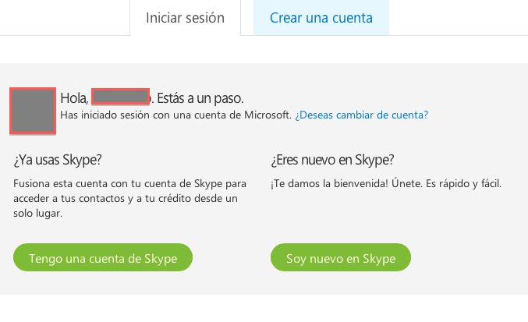Click the word Hola in the greeting
The width and height of the screenshot is (528, 322).
73,98
